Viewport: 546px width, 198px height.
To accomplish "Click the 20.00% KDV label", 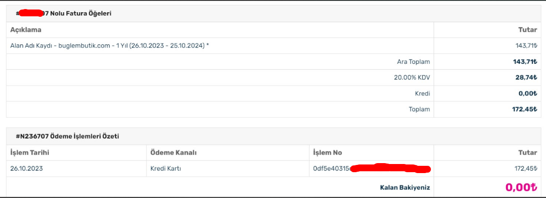I will coord(412,77).
